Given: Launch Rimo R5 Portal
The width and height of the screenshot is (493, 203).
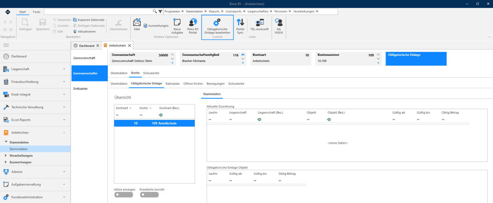Looking at the screenshot, I should (x=193, y=26).
